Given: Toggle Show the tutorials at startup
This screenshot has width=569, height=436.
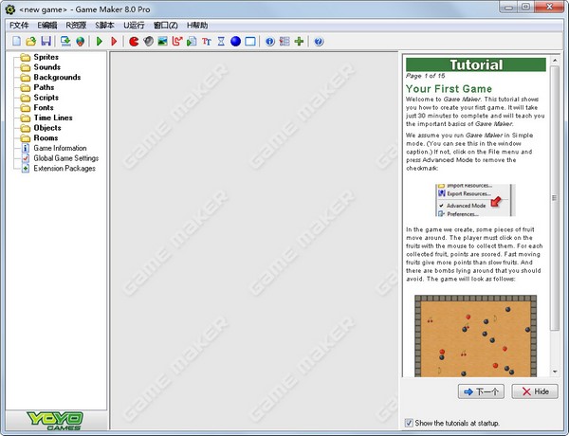Looking at the screenshot, I should coord(409,423).
